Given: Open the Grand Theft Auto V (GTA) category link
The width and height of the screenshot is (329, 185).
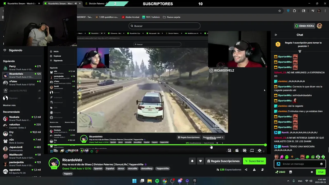Looking at the screenshot, I should coord(77,169).
